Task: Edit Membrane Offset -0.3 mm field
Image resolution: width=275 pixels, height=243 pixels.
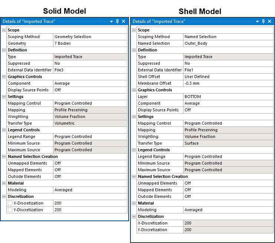Action: 228,83
